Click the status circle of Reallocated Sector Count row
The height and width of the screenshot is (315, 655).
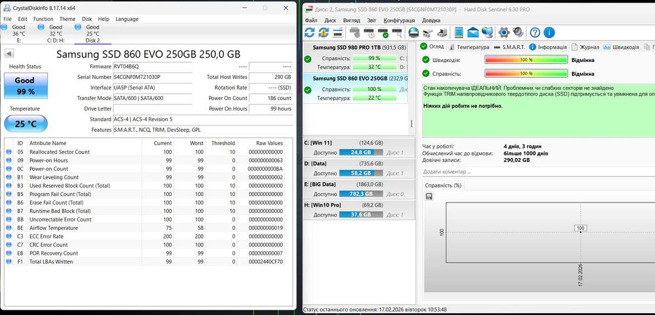point(9,152)
